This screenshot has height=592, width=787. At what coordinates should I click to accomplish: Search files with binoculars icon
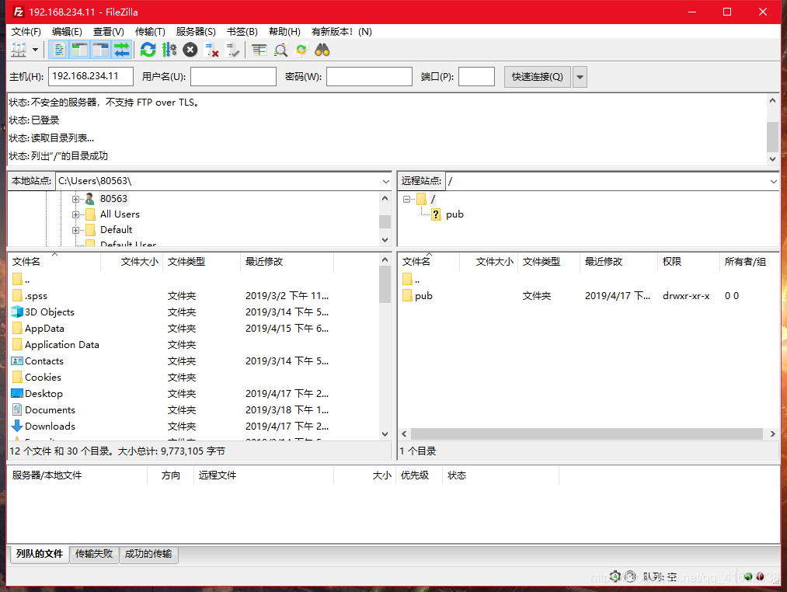[322, 50]
